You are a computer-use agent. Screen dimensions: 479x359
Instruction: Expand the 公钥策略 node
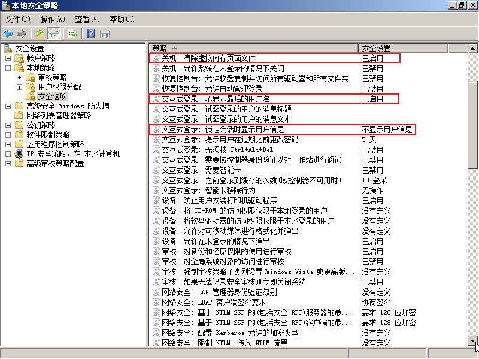coord(8,125)
